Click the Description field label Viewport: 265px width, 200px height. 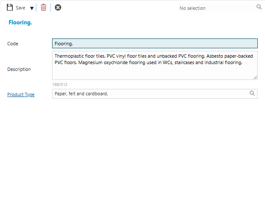pos(19,69)
